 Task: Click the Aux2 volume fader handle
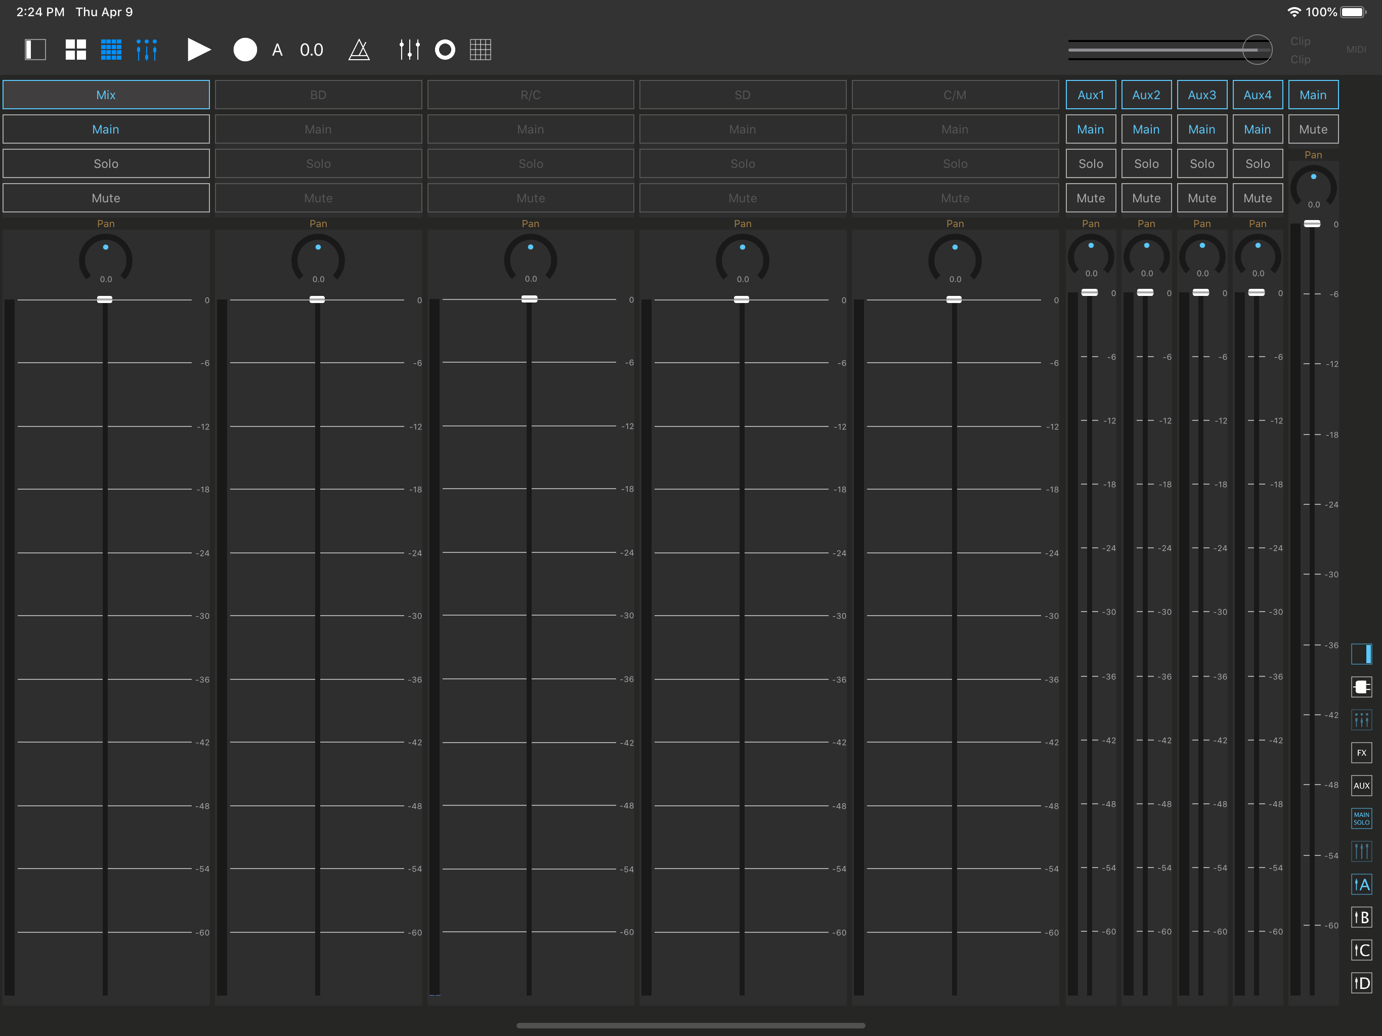pyautogui.click(x=1145, y=292)
